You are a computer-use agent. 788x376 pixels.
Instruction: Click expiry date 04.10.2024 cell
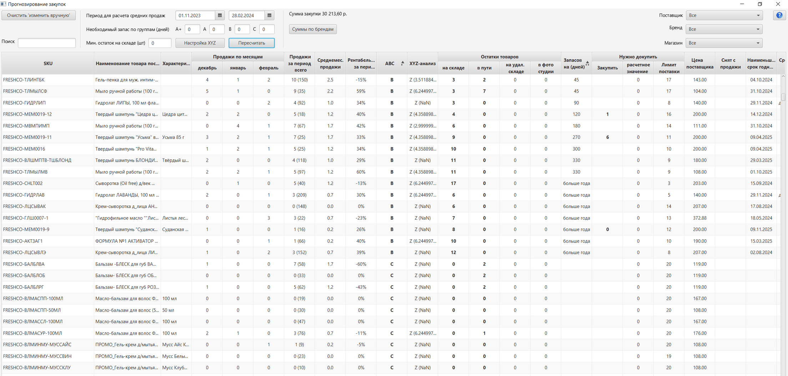pyautogui.click(x=761, y=80)
